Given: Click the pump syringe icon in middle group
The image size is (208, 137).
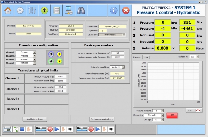Looking at the screenshot, I should (41, 129).
